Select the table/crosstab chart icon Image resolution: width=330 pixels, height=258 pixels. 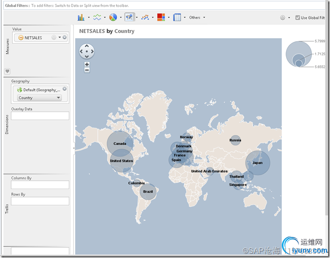click(177, 17)
